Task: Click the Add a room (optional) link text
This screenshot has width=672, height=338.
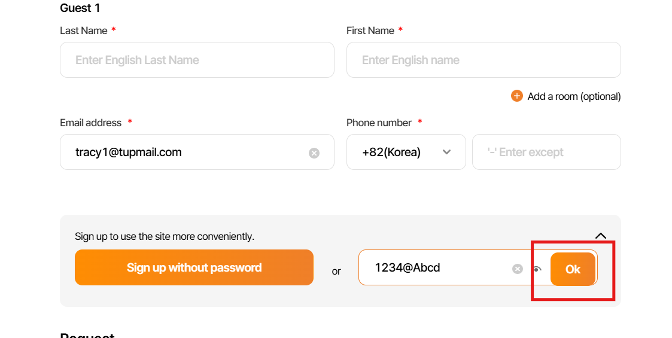Action: tap(574, 96)
